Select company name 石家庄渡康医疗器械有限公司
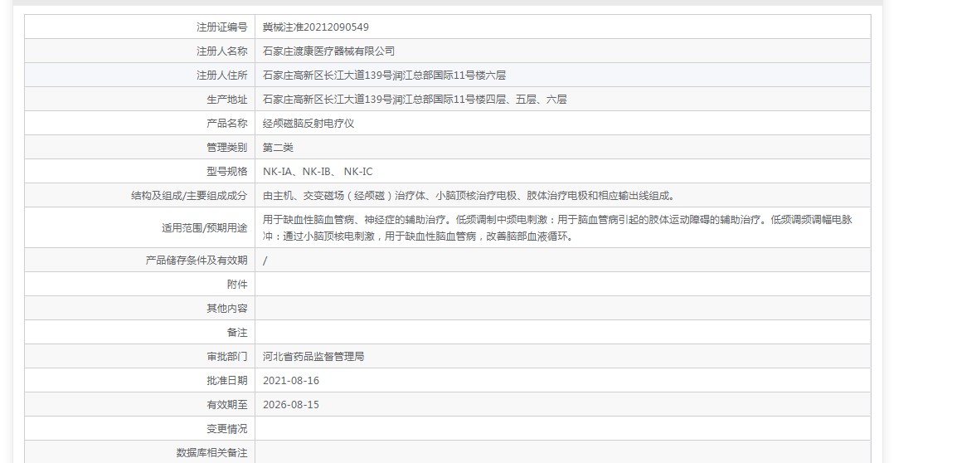957x463 pixels. coord(329,51)
